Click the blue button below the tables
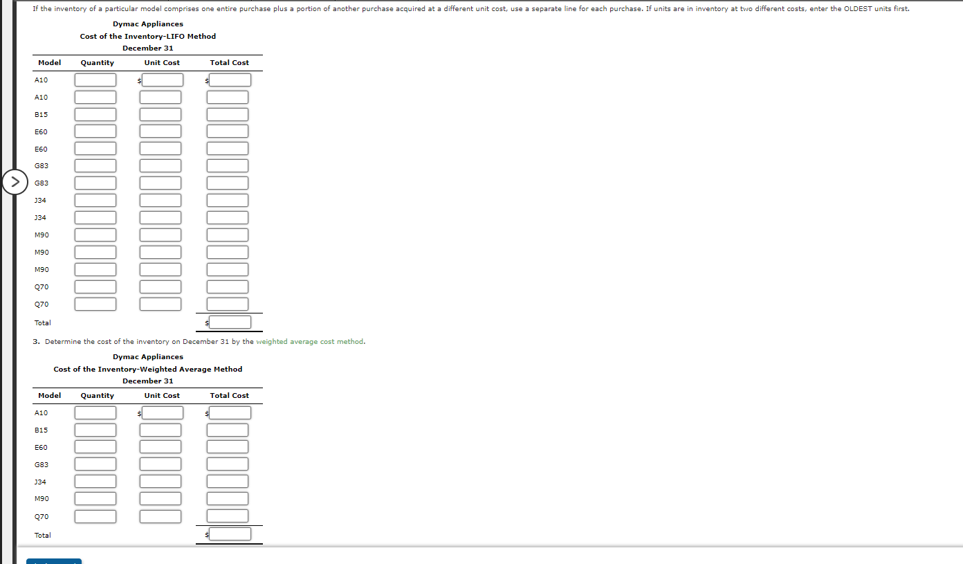This screenshot has width=963, height=564. (x=53, y=561)
